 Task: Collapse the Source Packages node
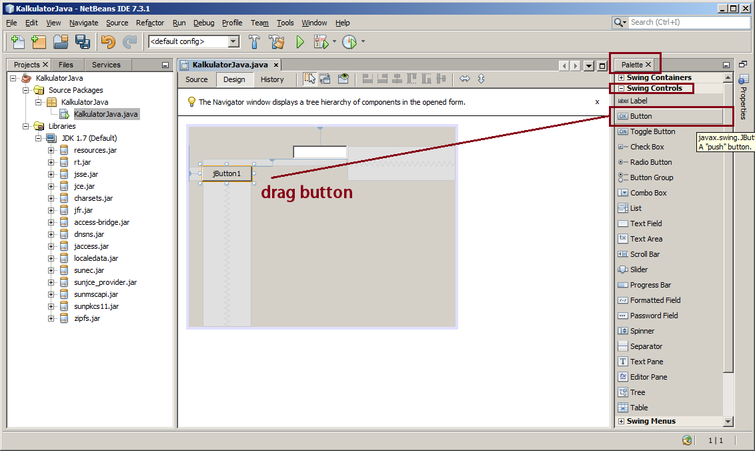[26, 90]
